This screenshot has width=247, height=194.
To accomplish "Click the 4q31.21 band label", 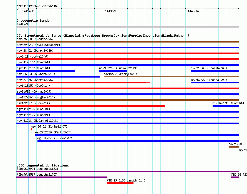I will point(22,24).
